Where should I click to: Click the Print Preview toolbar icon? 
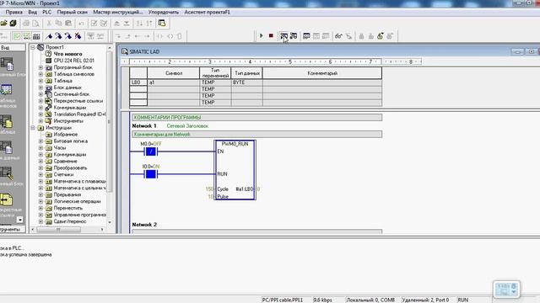35,24
